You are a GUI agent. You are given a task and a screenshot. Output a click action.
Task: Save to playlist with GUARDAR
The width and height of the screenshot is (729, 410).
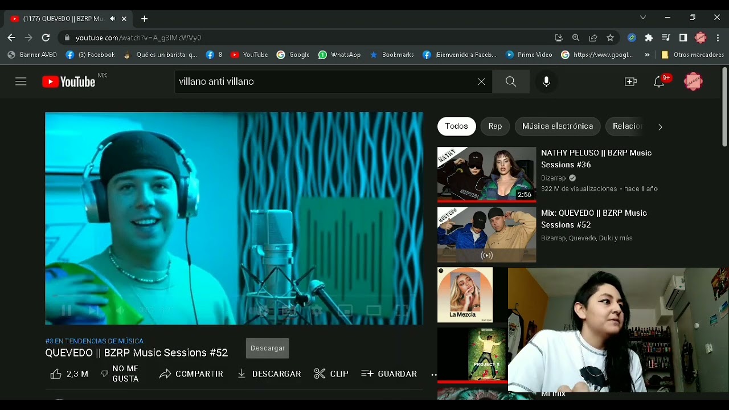point(389,374)
